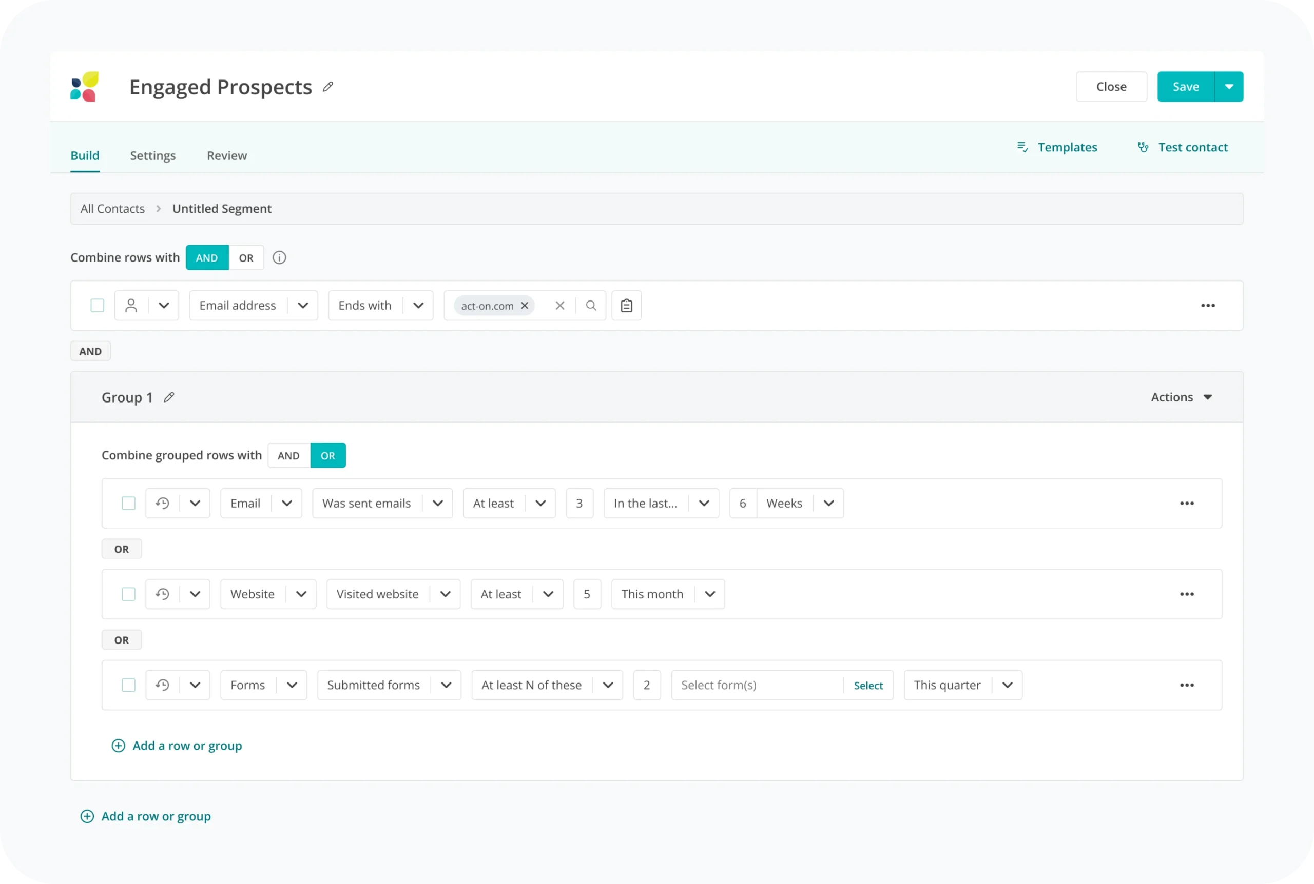Expand the Weeks time unit dropdown
The height and width of the screenshot is (884, 1314).
point(828,504)
